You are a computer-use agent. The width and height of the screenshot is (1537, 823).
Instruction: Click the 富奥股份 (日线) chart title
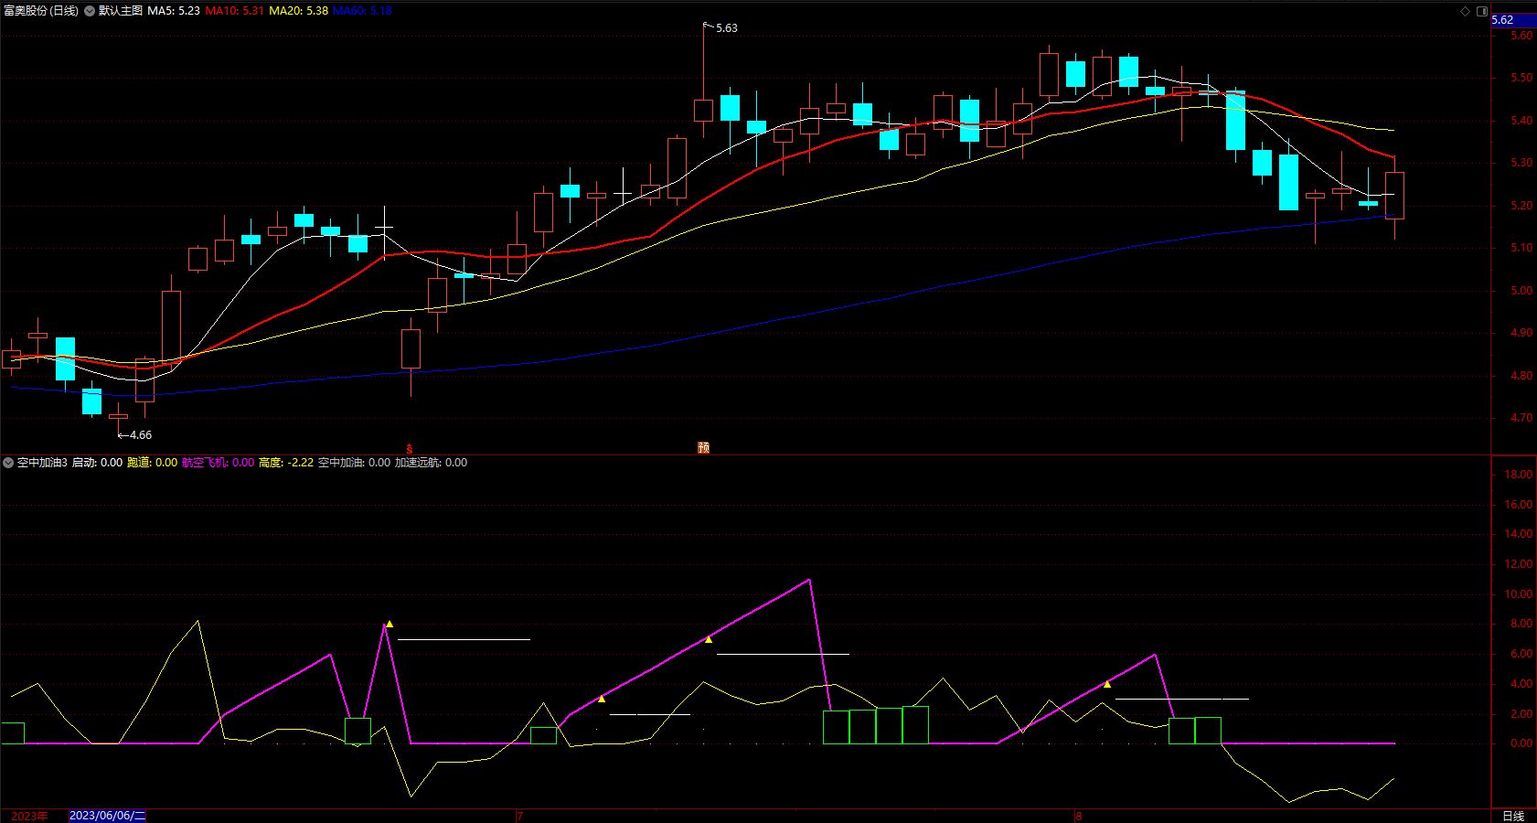41,11
